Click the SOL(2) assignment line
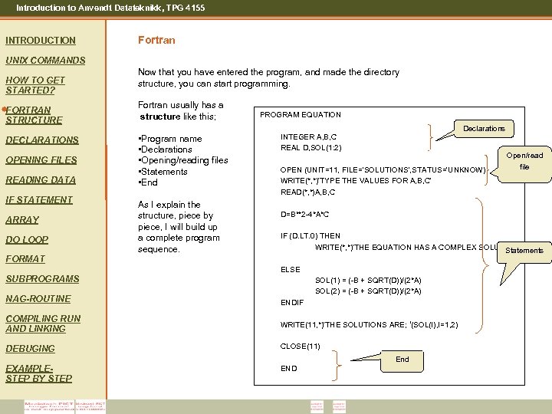 (x=368, y=291)
